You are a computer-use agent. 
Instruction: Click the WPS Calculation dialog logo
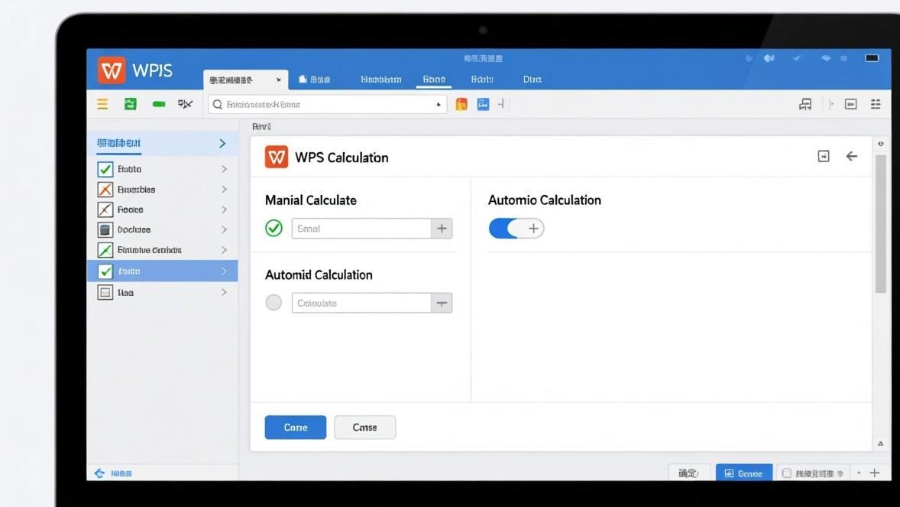276,157
